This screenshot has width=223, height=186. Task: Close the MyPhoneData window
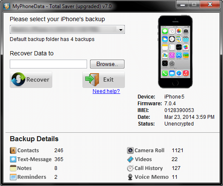pyautogui.click(x=210, y=5)
